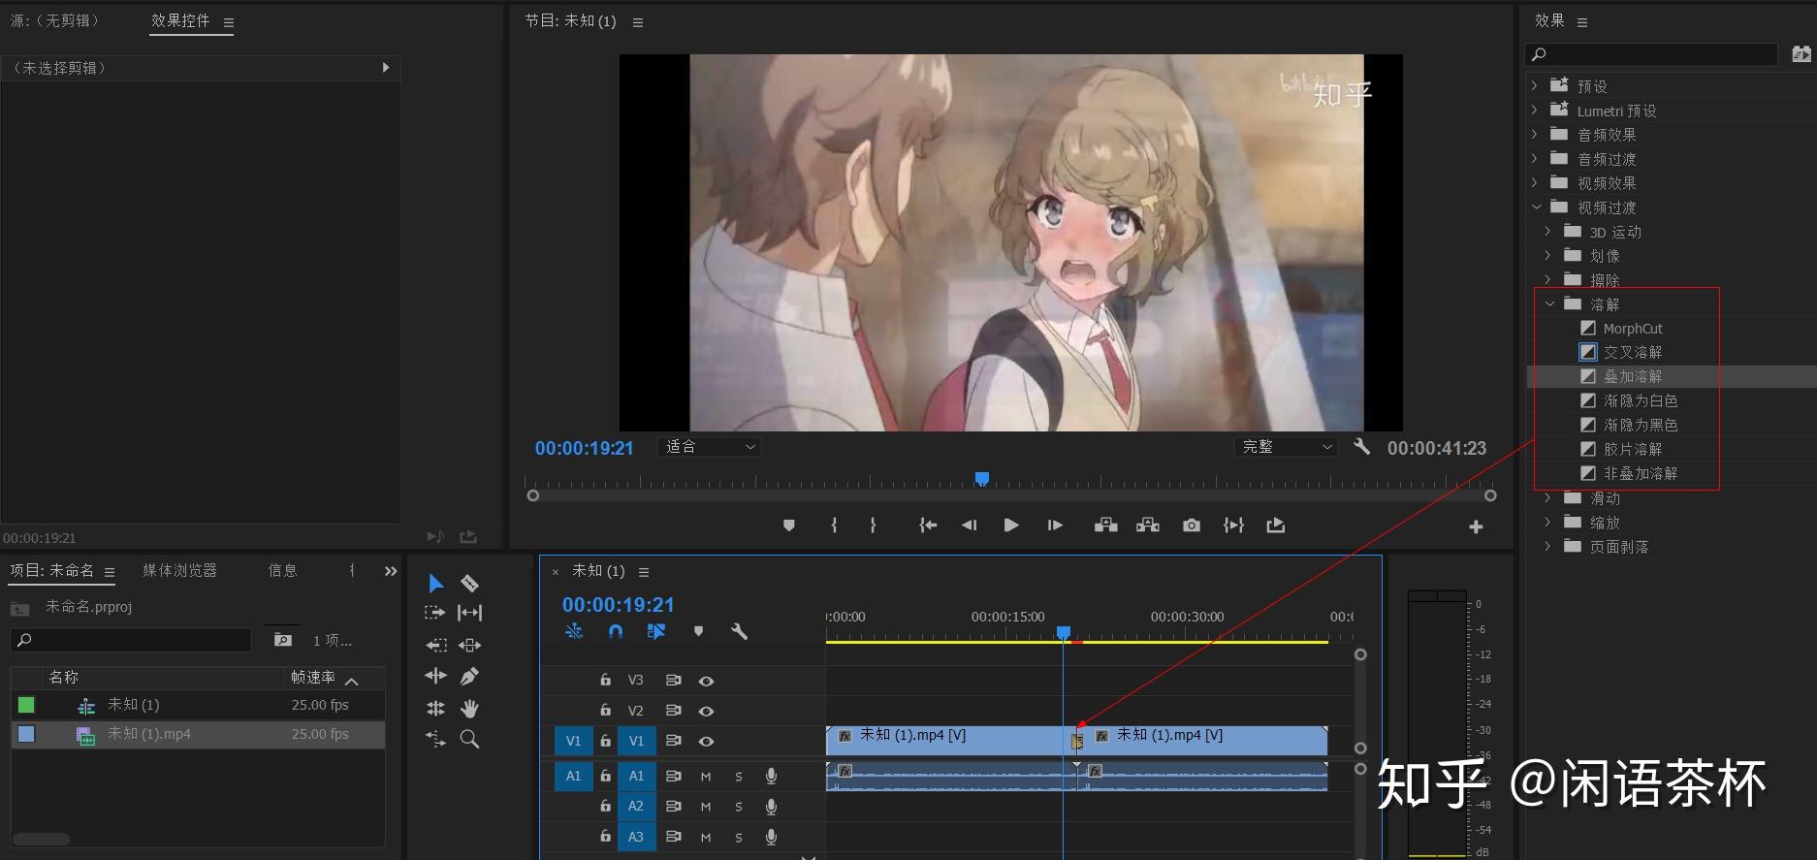Solo track A1
Image resolution: width=1817 pixels, height=860 pixels.
[x=739, y=777]
